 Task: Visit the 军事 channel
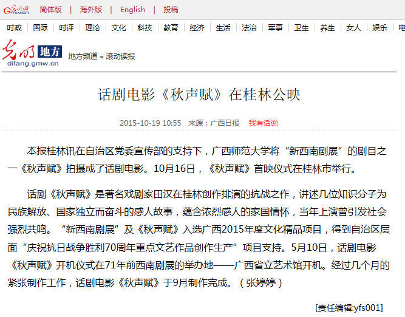(x=275, y=27)
